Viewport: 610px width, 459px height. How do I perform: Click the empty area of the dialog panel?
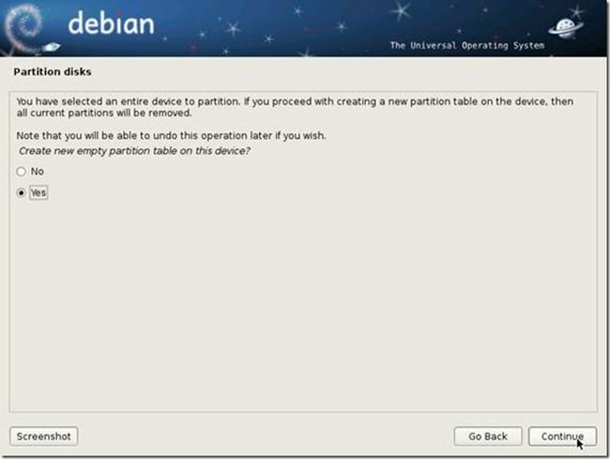click(303, 303)
